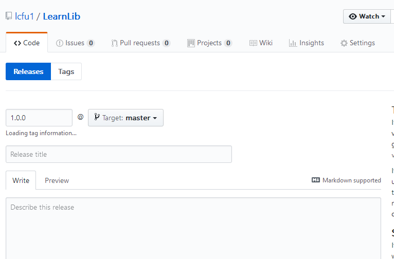This screenshot has height=259, width=394.
Task: Switch to the Tags view
Action: point(66,71)
